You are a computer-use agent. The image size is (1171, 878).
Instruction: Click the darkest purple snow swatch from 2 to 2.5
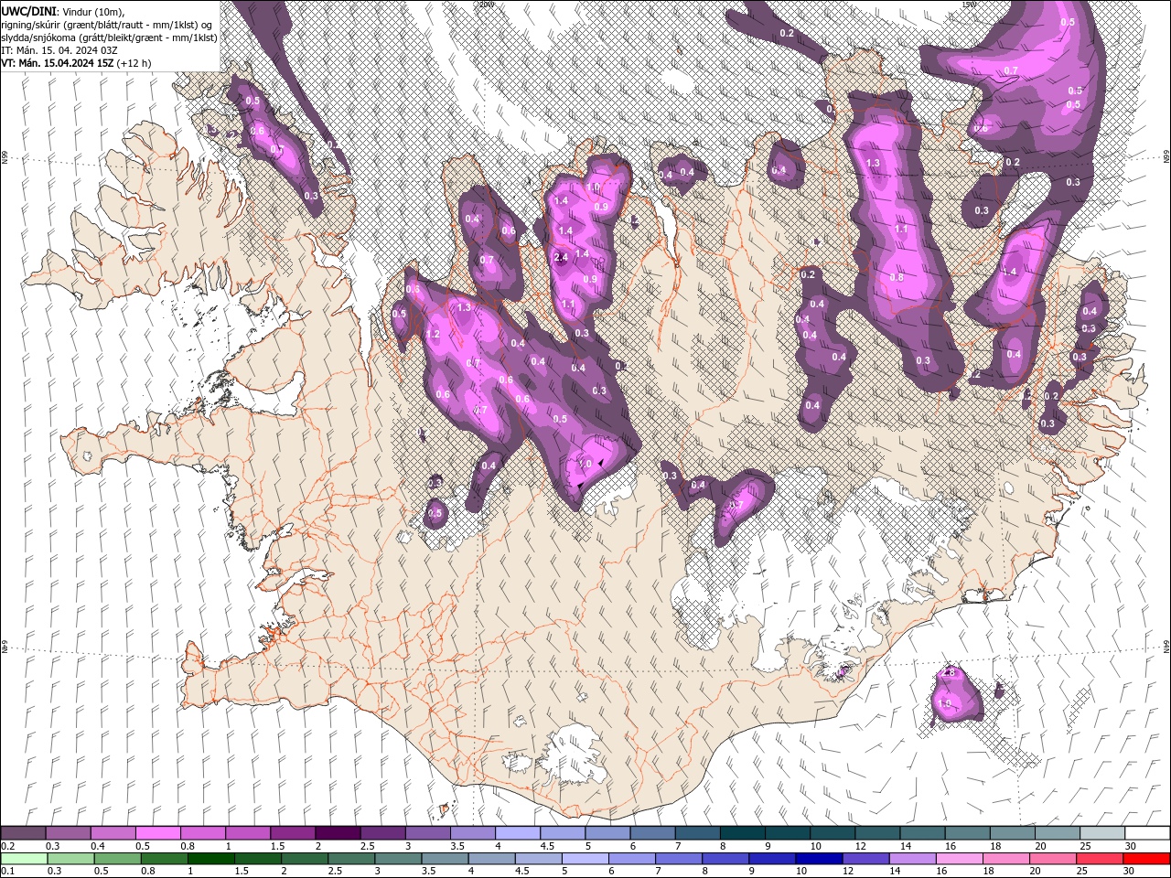pos(337,833)
